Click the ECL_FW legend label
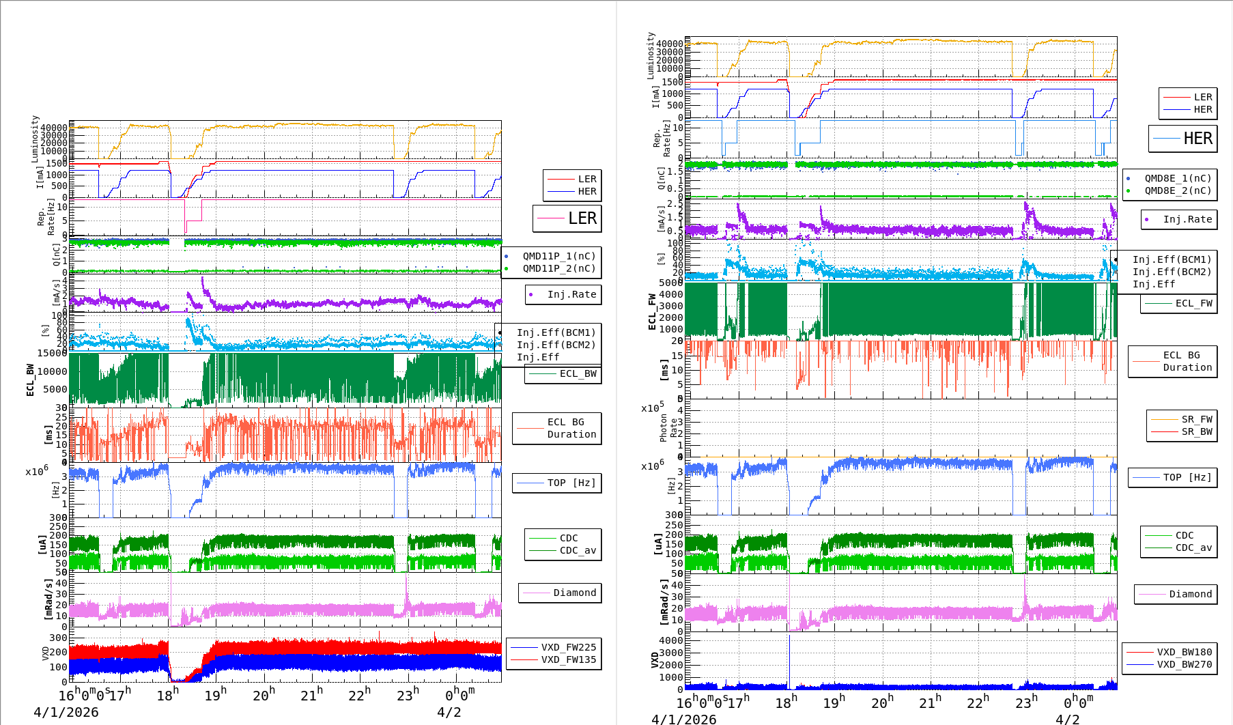Screen dimensions: 1233x725 pos(1193,303)
